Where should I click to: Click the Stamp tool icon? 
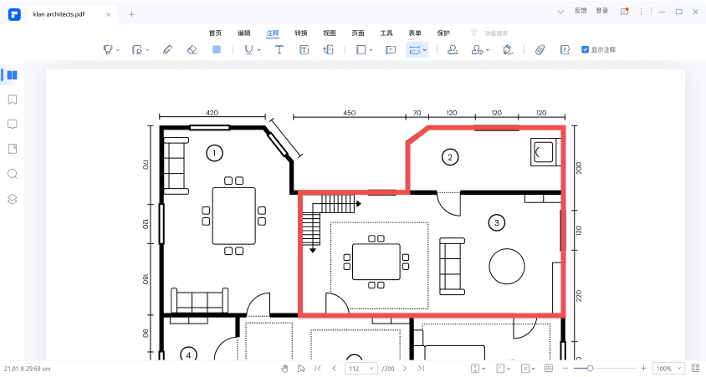click(452, 50)
